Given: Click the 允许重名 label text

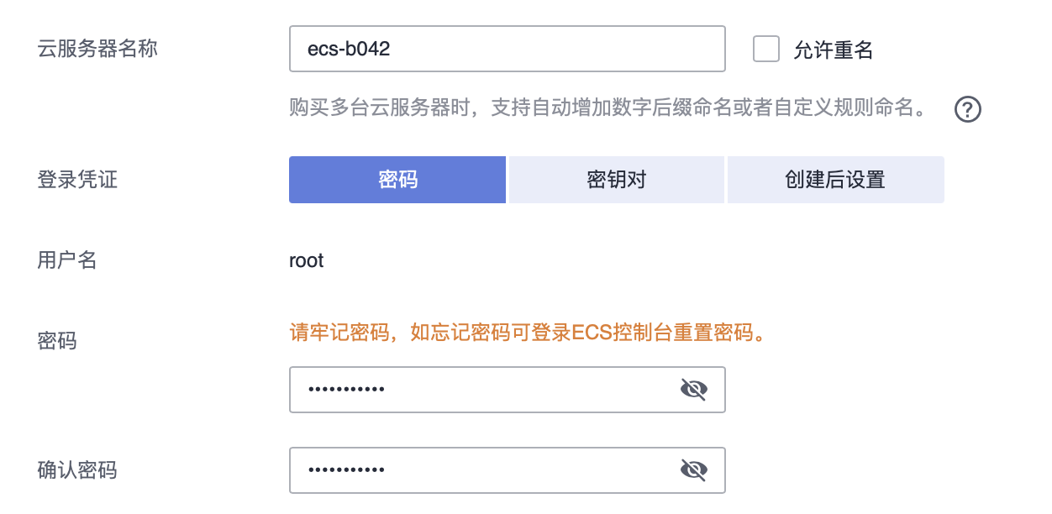Looking at the screenshot, I should click(833, 50).
